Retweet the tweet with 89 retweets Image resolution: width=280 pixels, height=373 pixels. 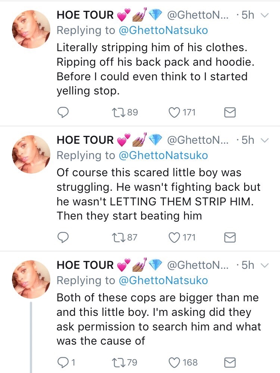pyautogui.click(x=121, y=112)
